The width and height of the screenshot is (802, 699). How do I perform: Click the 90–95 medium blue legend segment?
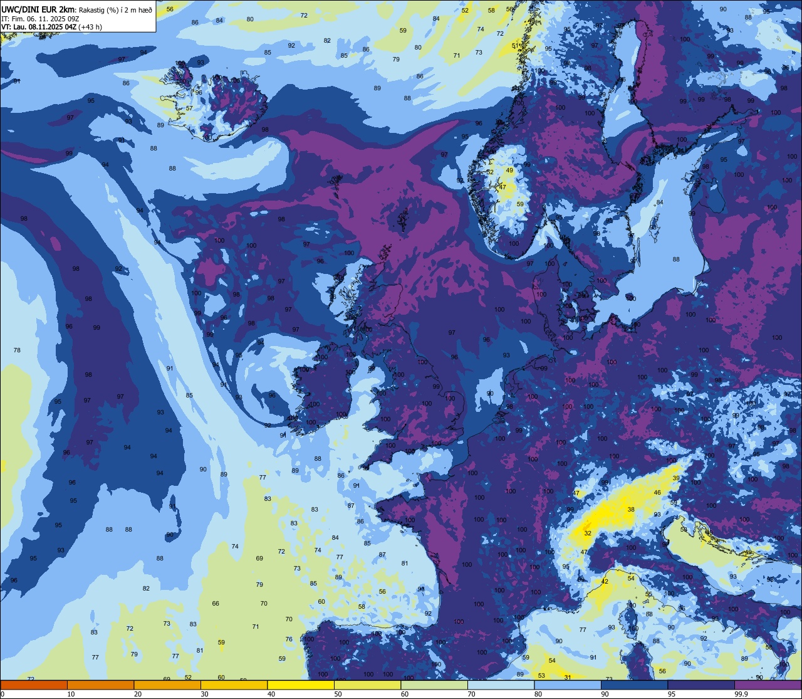click(x=634, y=685)
